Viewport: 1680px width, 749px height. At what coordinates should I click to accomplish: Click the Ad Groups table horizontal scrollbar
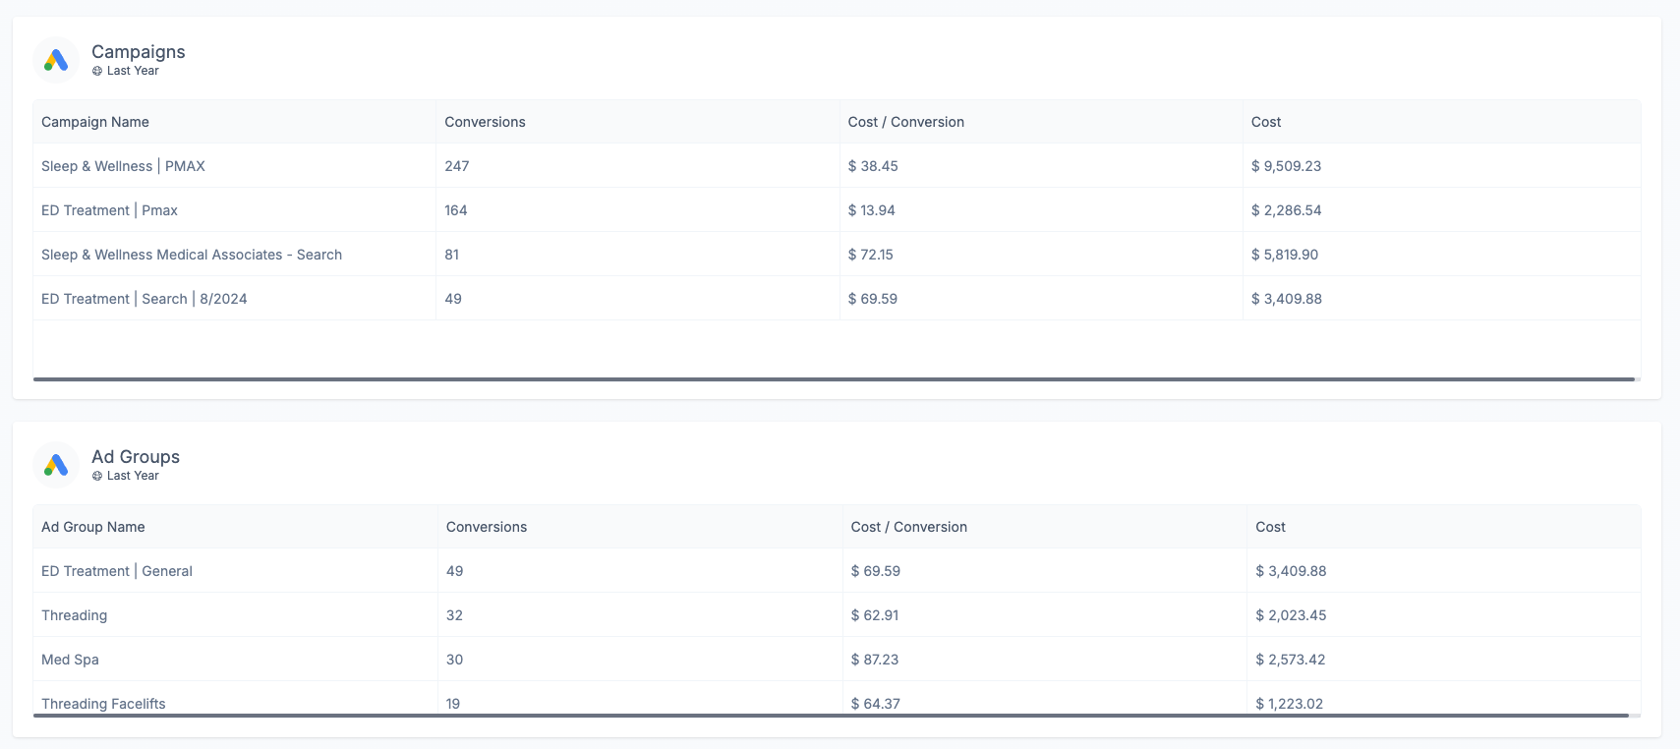point(831,716)
